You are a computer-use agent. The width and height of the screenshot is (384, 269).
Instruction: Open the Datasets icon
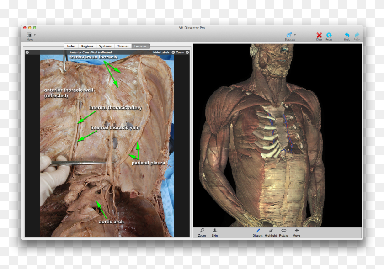click(x=289, y=35)
